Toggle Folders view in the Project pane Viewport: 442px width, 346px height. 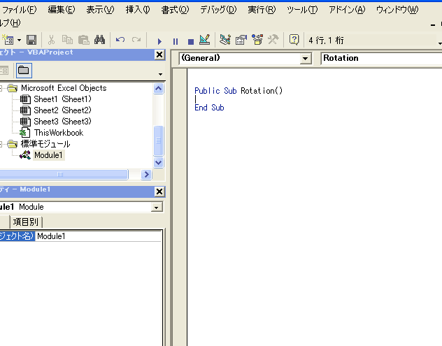click(x=24, y=71)
